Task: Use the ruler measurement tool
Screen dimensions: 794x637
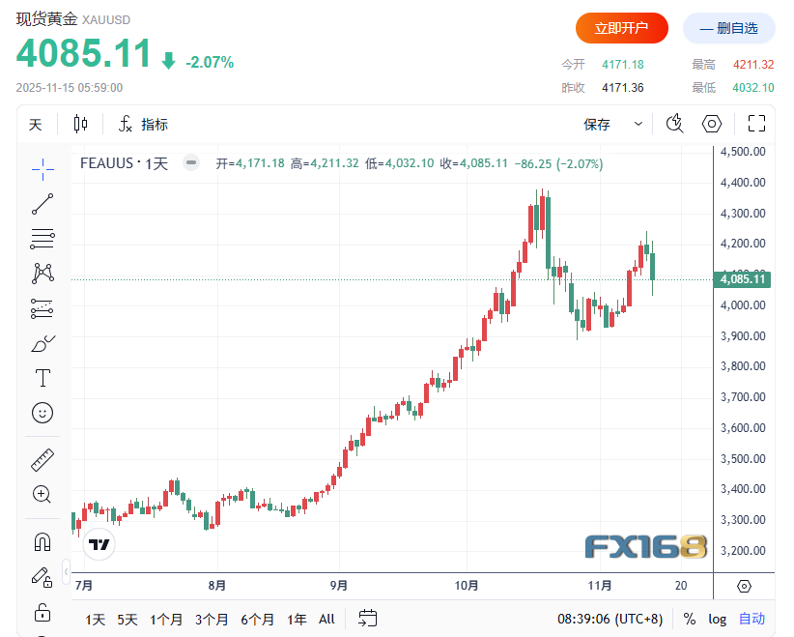Action: point(43,459)
